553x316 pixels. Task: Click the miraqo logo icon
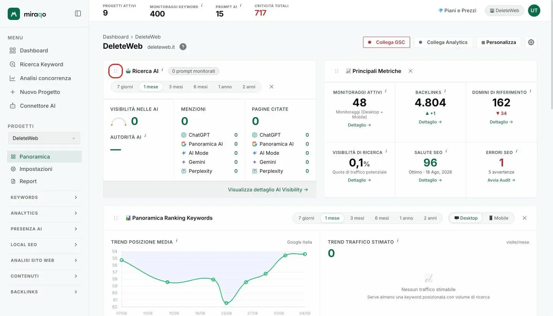[x=14, y=14]
